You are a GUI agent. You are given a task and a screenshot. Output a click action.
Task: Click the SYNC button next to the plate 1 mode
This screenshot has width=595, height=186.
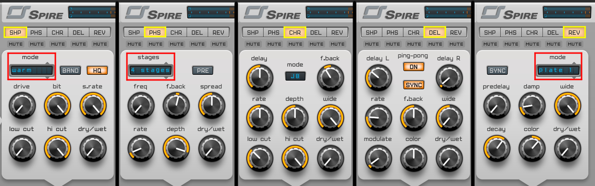click(x=497, y=71)
